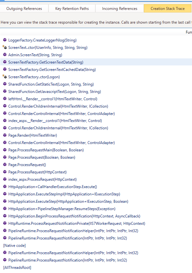Click the icon beside HttpApplication+CallHandlerExecutionStep.Execute()
Screen dimensions: 192x273
(5, 186)
